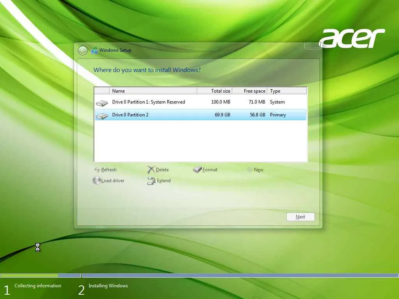
Task: Sort by the Type column header
Action: [x=287, y=91]
